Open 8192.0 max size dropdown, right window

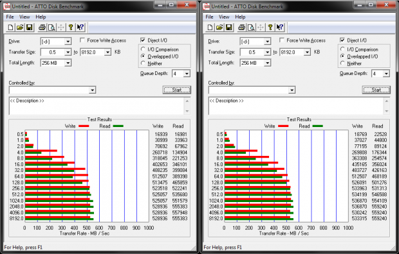(x=307, y=52)
